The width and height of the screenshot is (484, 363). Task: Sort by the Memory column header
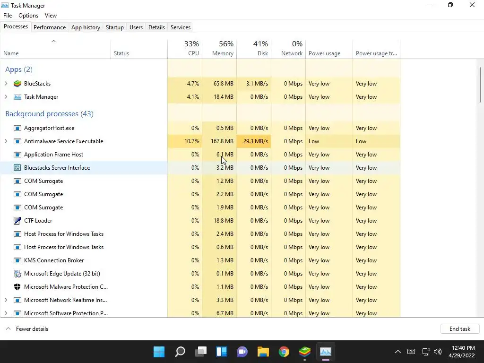[x=219, y=49]
